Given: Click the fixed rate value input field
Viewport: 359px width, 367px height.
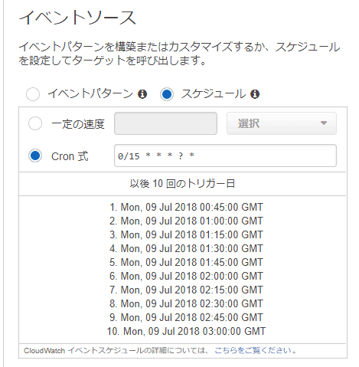Looking at the screenshot, I should pyautogui.click(x=165, y=123).
